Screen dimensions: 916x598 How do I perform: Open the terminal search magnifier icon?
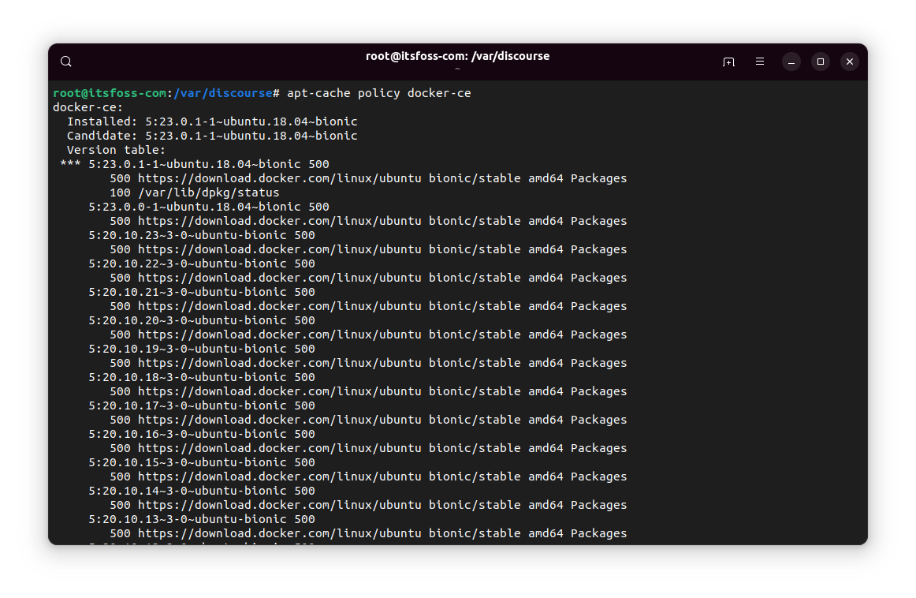coord(65,61)
